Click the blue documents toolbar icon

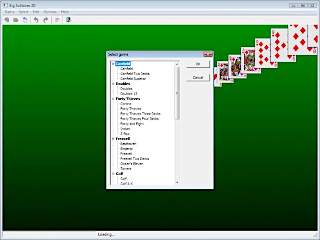click(25, 20)
